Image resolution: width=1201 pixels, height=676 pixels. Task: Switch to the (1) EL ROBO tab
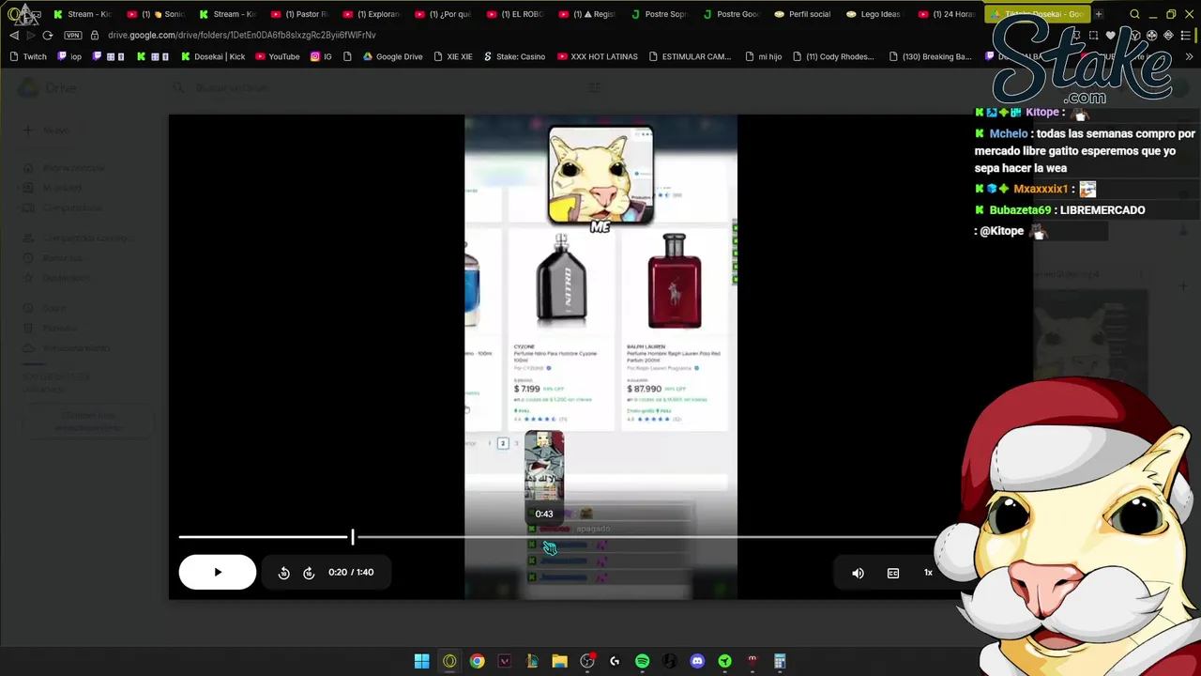coord(515,14)
